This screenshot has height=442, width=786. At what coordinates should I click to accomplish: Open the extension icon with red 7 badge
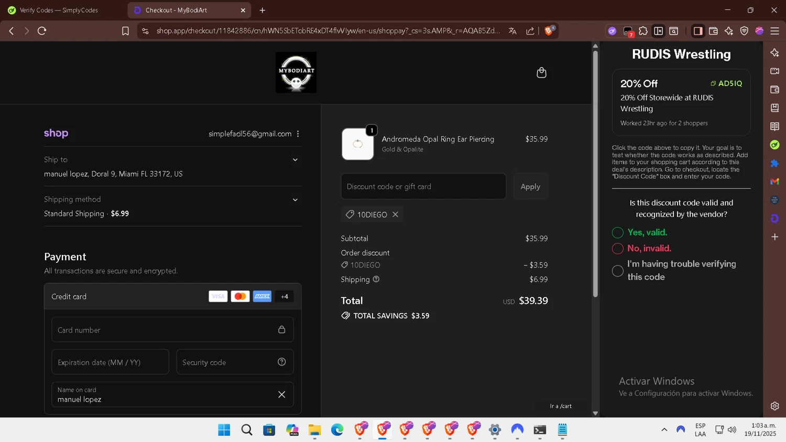coord(628,31)
